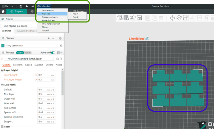Go to the Home icon

click(3, 11)
